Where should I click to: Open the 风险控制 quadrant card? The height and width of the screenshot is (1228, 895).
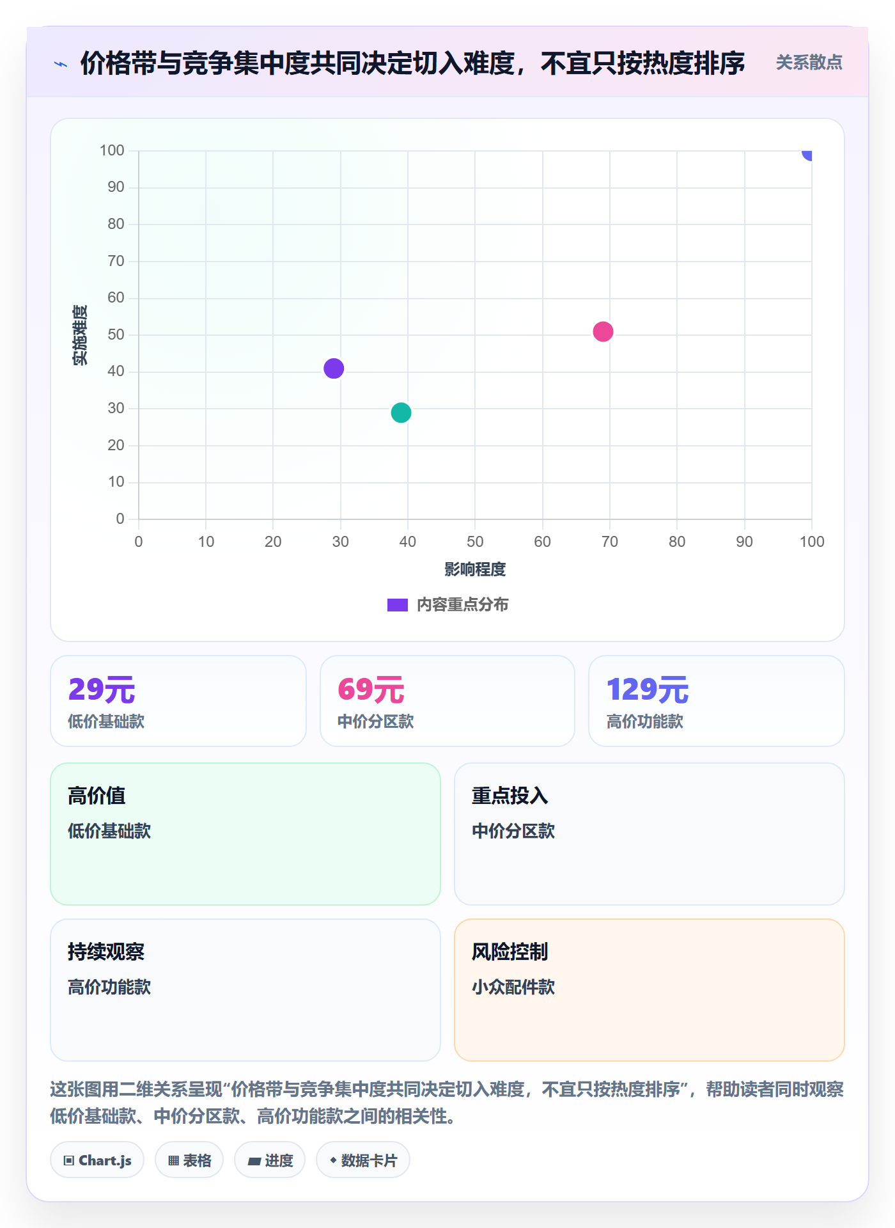click(650, 990)
